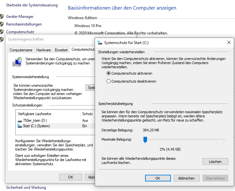Image resolution: width=235 pixels, height=191 pixels.
Task: Click Löschen to delete restore points
Action: point(215,162)
